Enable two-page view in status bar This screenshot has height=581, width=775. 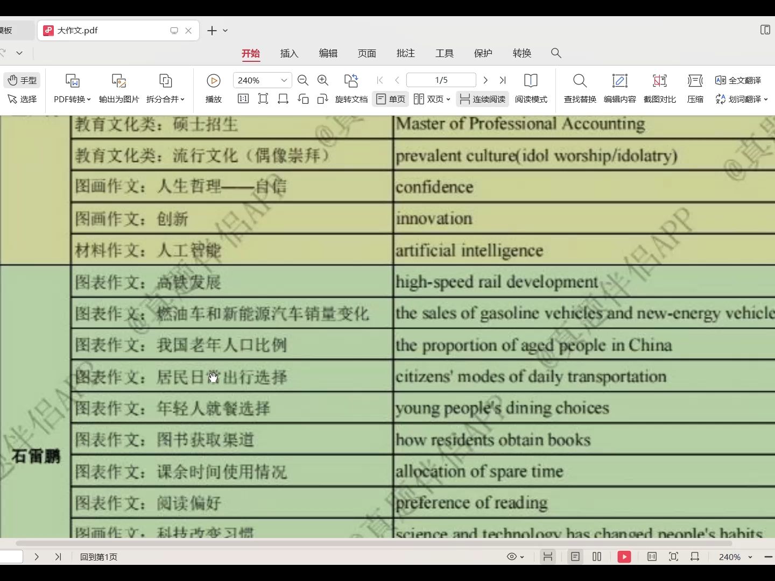click(x=597, y=557)
